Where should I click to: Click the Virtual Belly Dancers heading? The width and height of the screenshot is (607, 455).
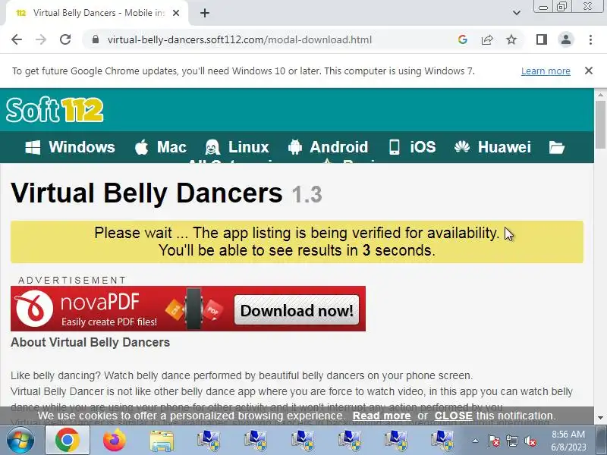pos(146,193)
